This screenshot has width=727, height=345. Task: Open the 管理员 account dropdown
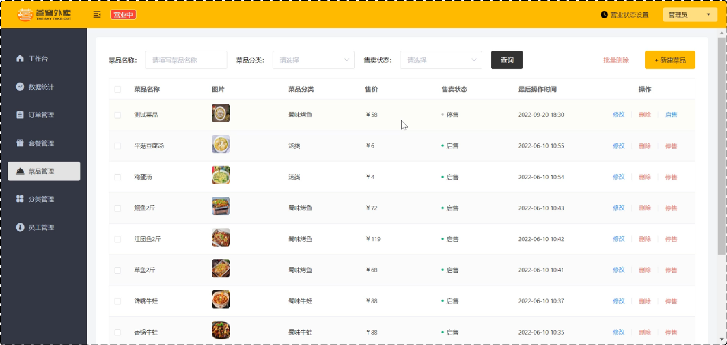point(689,15)
